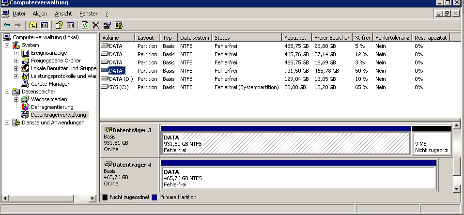Image resolution: width=464 pixels, height=215 pixels.
Task: Click the Fehlerfrei (Systempartition) status cell
Action: [247, 87]
